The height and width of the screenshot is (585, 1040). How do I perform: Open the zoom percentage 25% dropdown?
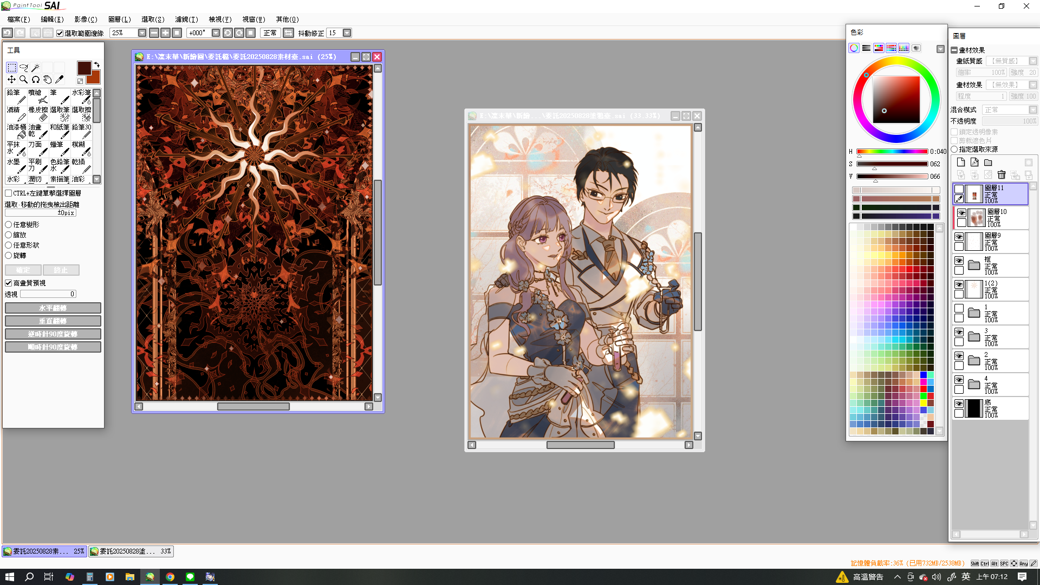pos(142,33)
